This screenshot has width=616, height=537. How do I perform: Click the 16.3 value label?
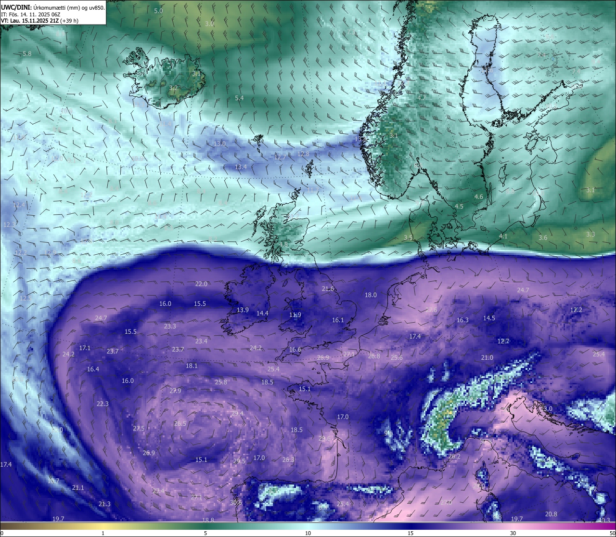click(462, 320)
